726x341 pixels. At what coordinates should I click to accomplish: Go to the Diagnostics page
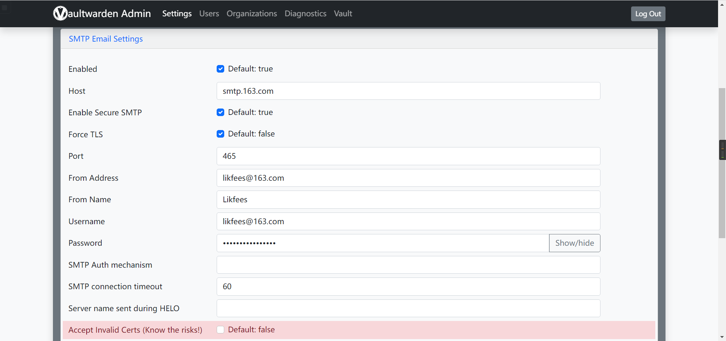(305, 14)
